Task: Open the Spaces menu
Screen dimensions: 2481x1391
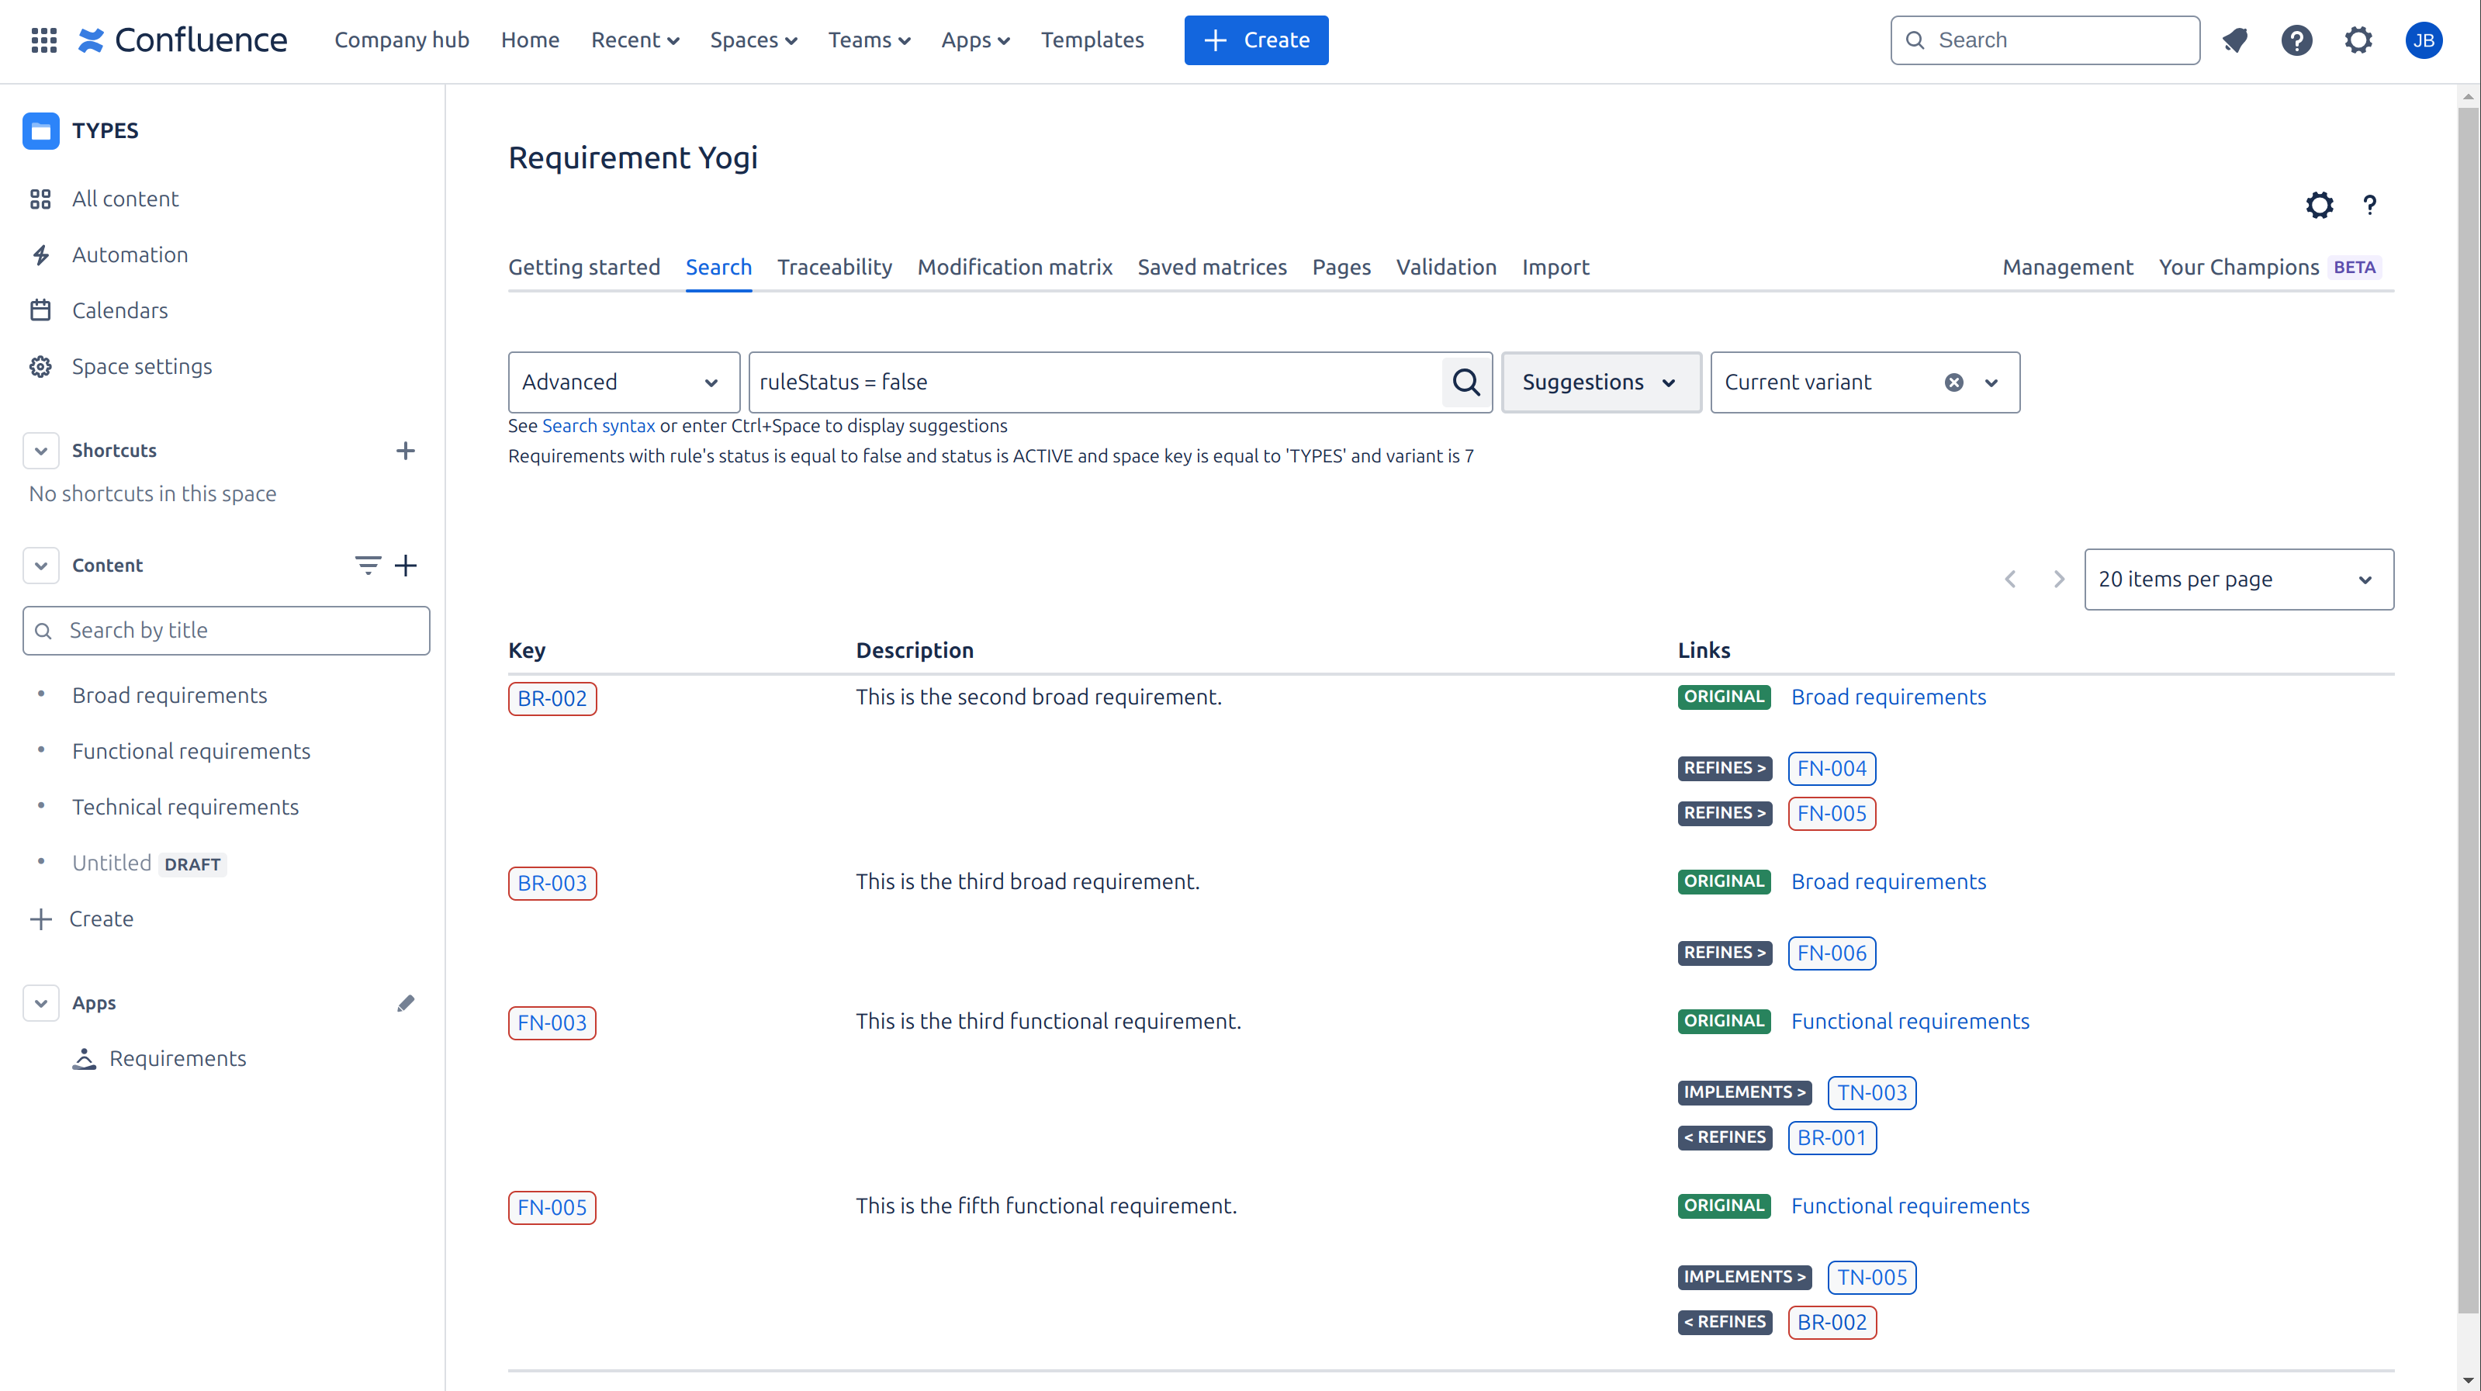Action: pos(753,40)
